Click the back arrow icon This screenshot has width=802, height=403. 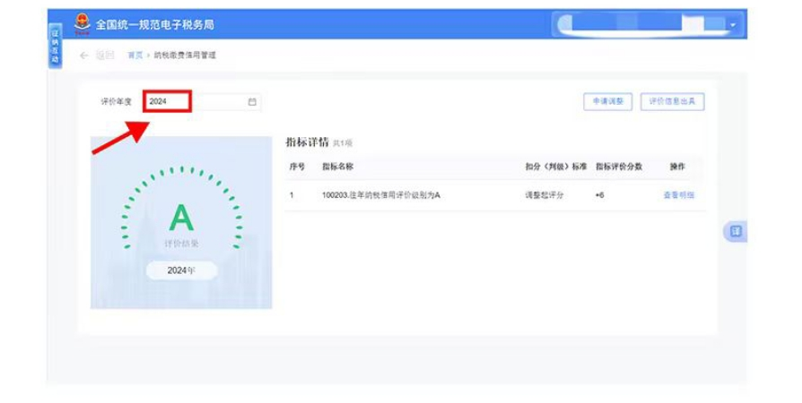tap(84, 56)
